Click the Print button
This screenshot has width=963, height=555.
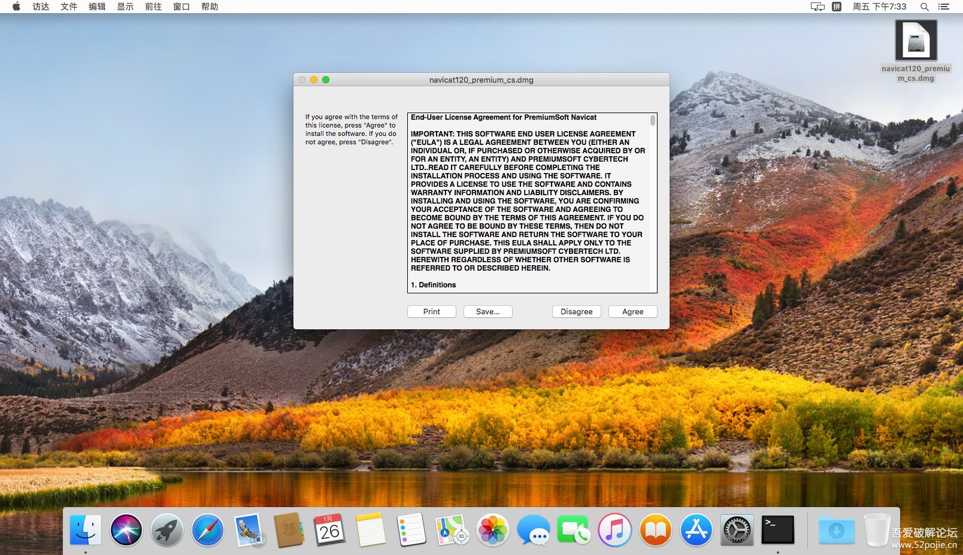[431, 311]
